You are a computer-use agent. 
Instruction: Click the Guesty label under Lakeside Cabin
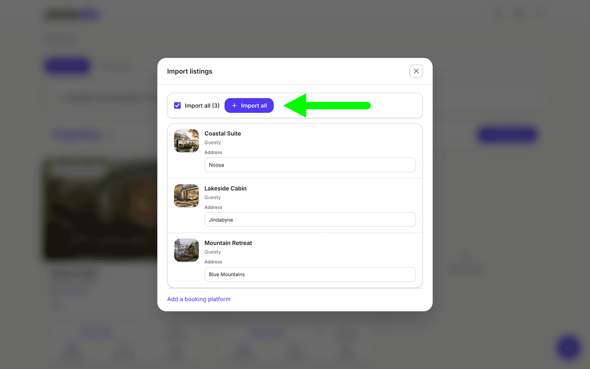[213, 198]
